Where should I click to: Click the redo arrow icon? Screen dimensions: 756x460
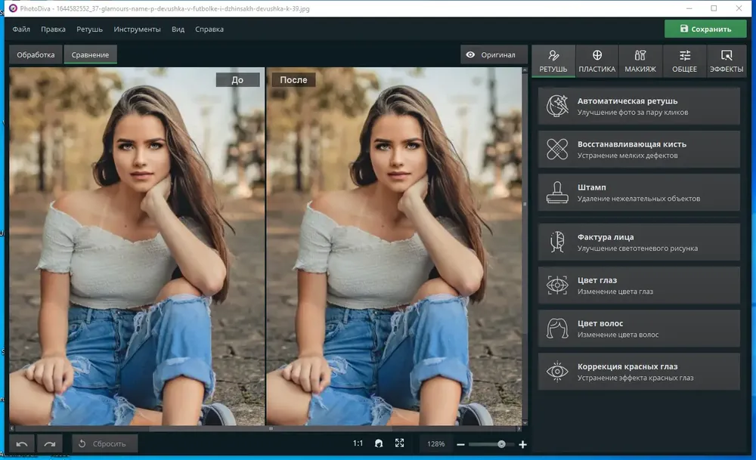click(50, 443)
